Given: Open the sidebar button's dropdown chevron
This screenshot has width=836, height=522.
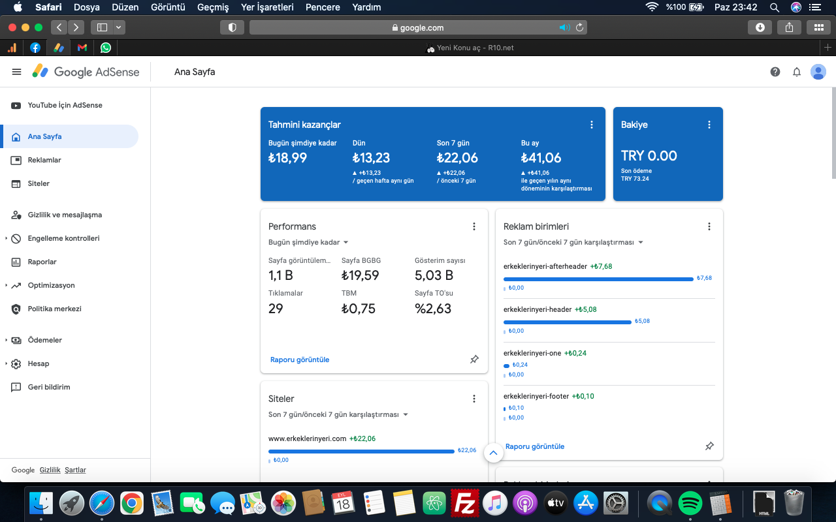Looking at the screenshot, I should coord(118,27).
